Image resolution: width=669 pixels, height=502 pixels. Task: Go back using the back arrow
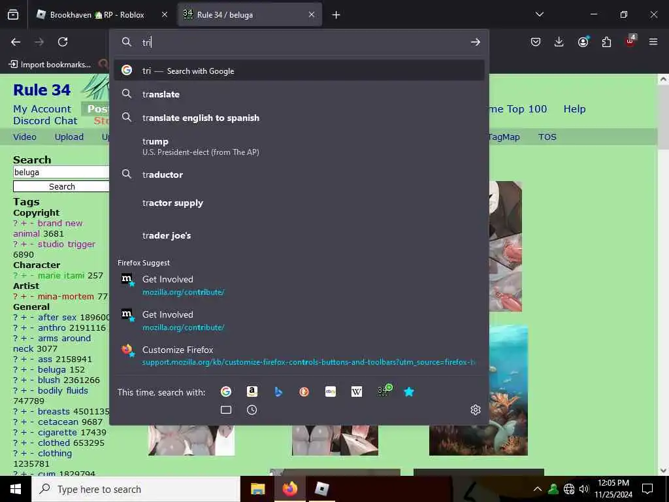click(16, 42)
